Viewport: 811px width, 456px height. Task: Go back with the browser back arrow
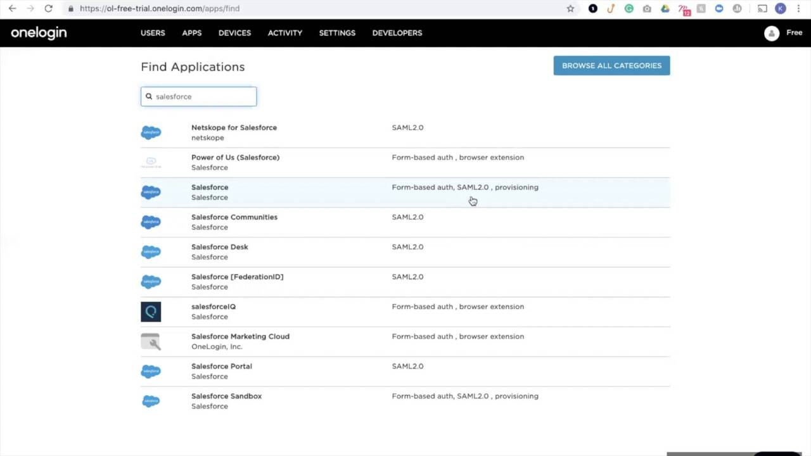point(12,9)
